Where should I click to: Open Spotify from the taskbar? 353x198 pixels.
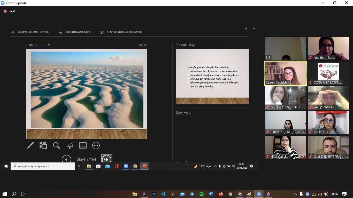tap(202, 194)
